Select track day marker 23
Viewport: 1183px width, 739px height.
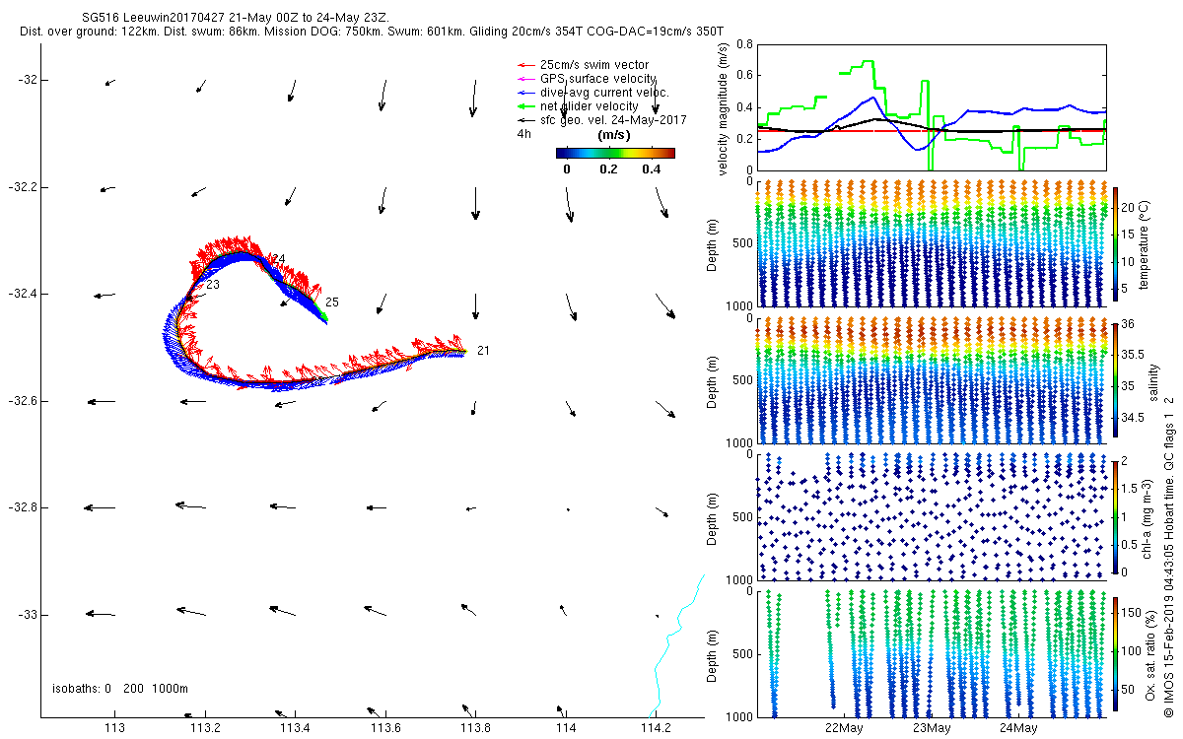(x=213, y=284)
